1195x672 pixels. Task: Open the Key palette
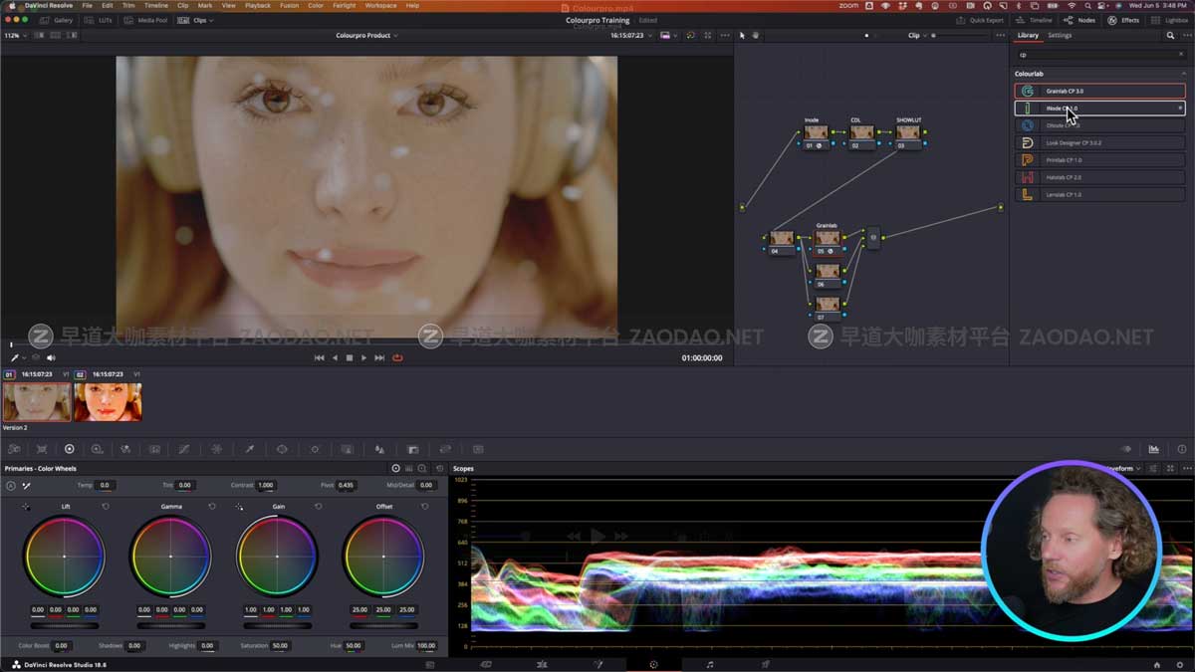(412, 449)
